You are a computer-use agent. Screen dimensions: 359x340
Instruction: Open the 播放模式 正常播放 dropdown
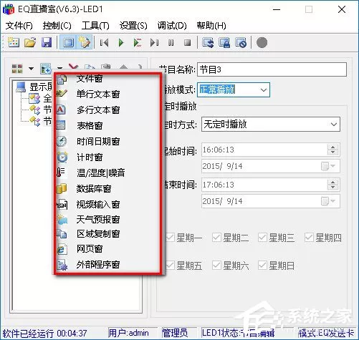[x=234, y=90]
